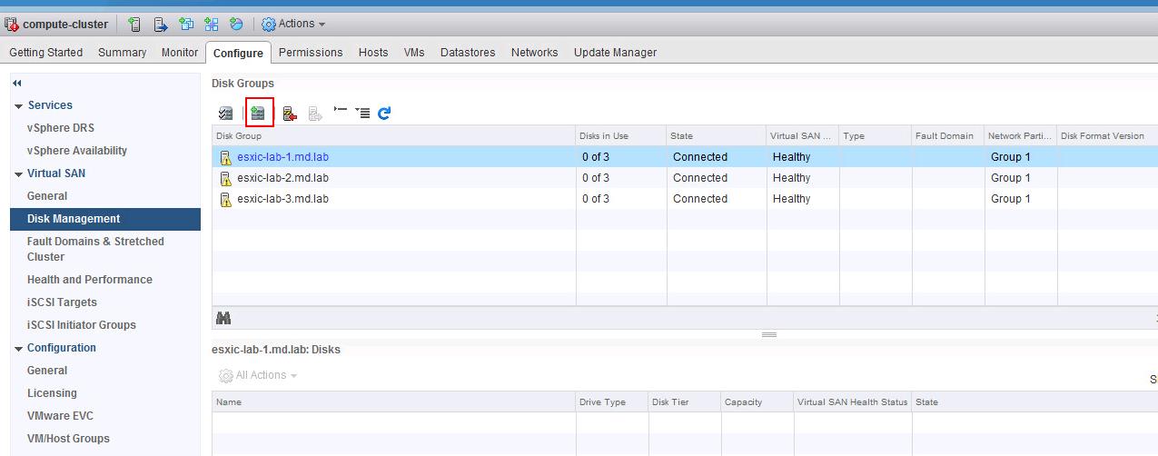Click Connected state for esxic-lab-2.md.lab

tap(700, 178)
